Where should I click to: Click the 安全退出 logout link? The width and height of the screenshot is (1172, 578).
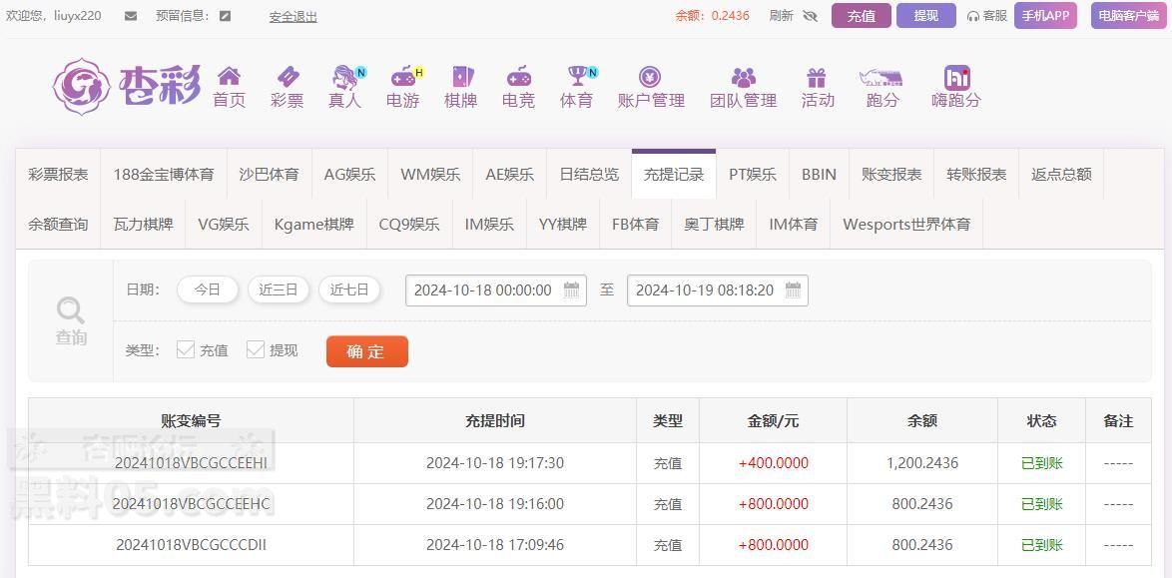(x=293, y=16)
